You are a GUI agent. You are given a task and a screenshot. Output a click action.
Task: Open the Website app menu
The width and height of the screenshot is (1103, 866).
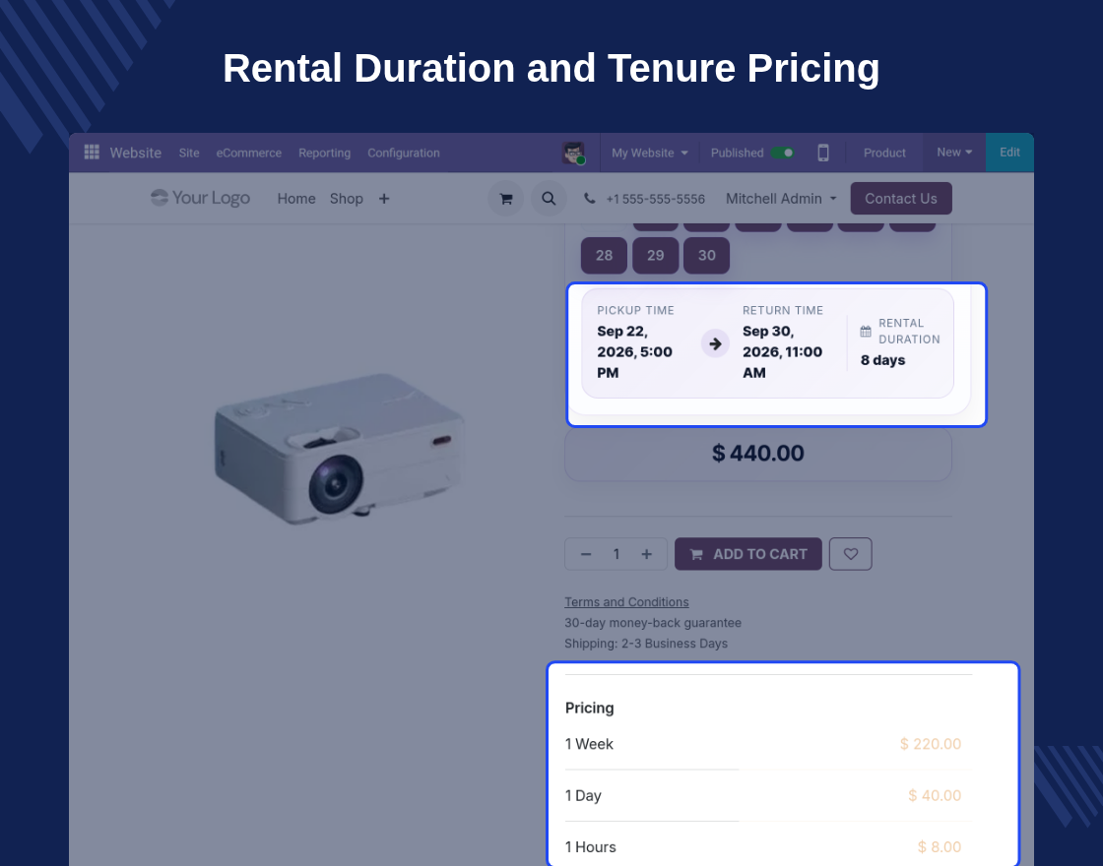[136, 153]
